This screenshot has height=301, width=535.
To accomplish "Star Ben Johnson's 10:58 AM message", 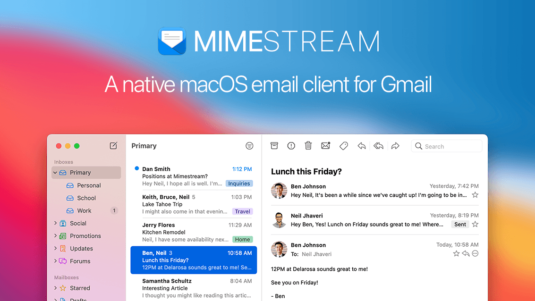I will click(x=456, y=253).
